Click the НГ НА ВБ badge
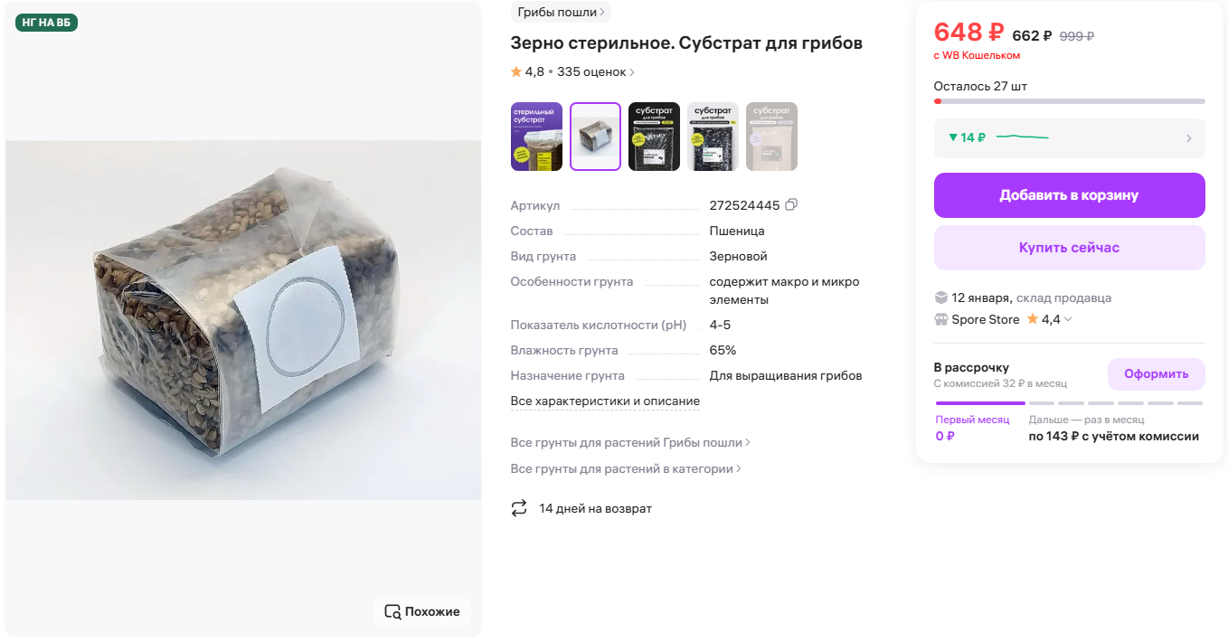Viewport: 1228px width, 642px height. (x=46, y=23)
